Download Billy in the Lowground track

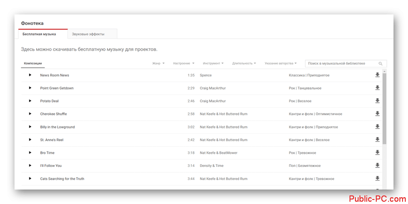[x=377, y=127]
